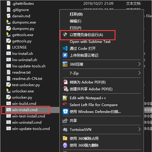Expand the 7-Zip submenu arrow
The height and width of the screenshot is (152, 152).
(139, 73)
